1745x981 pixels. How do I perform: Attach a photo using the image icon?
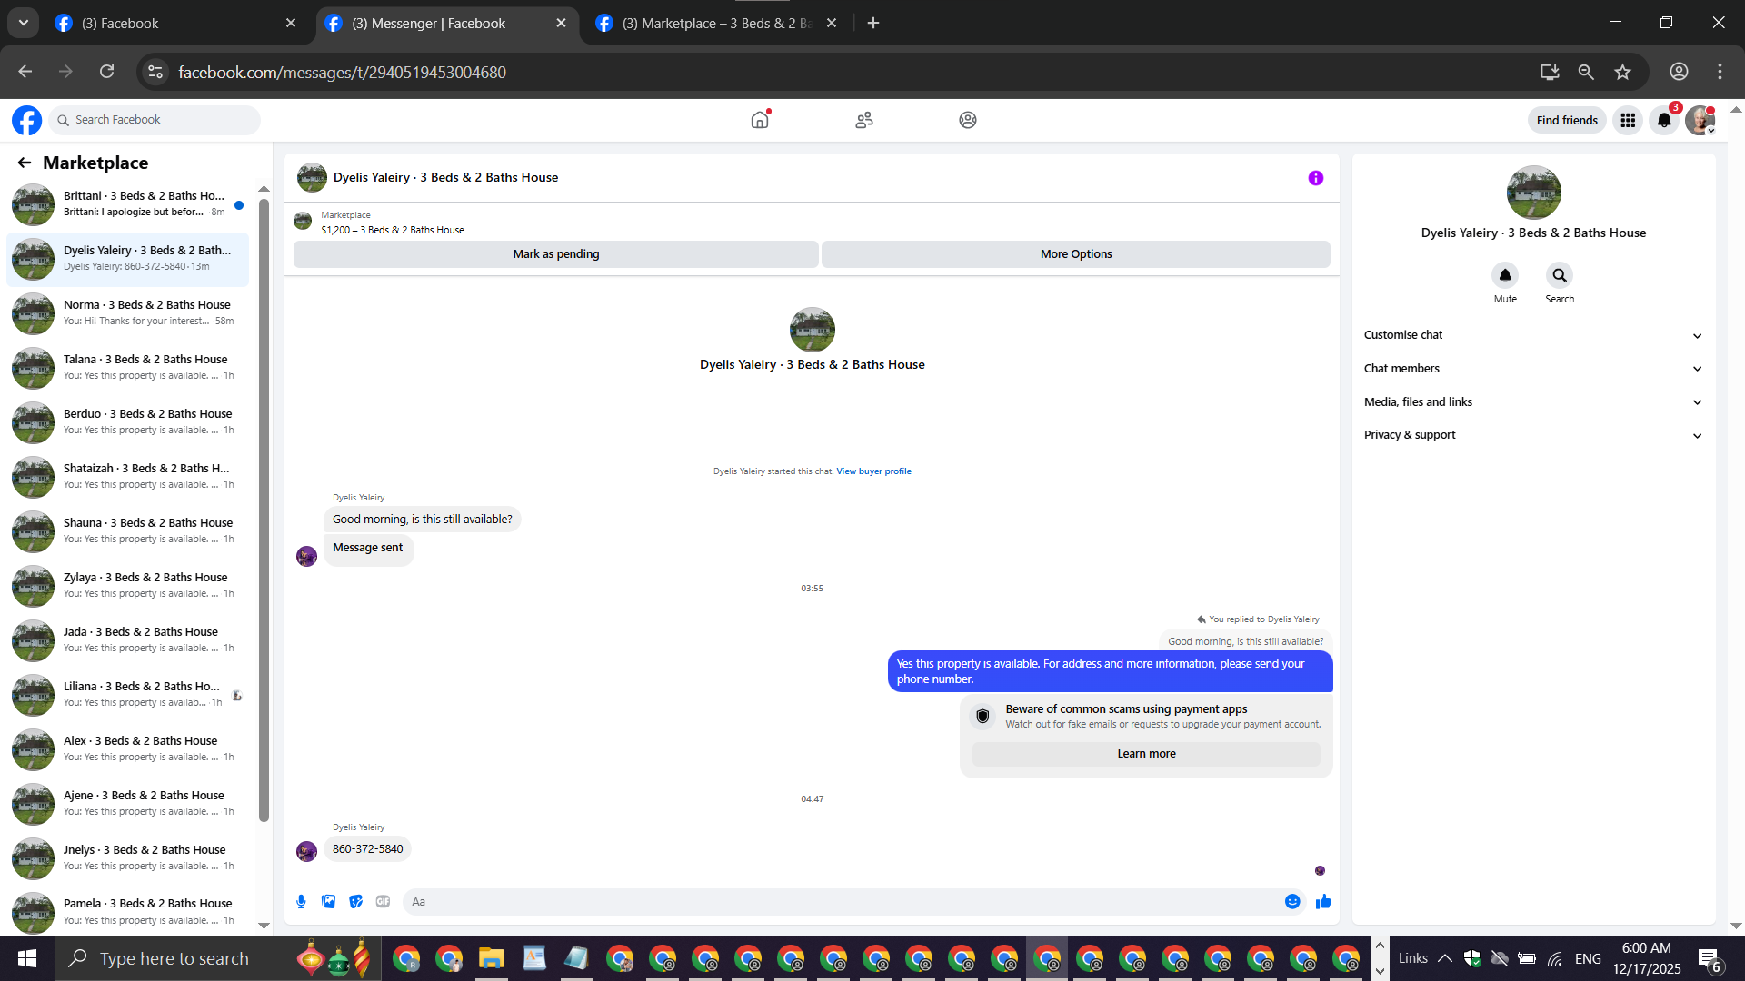pos(328,901)
